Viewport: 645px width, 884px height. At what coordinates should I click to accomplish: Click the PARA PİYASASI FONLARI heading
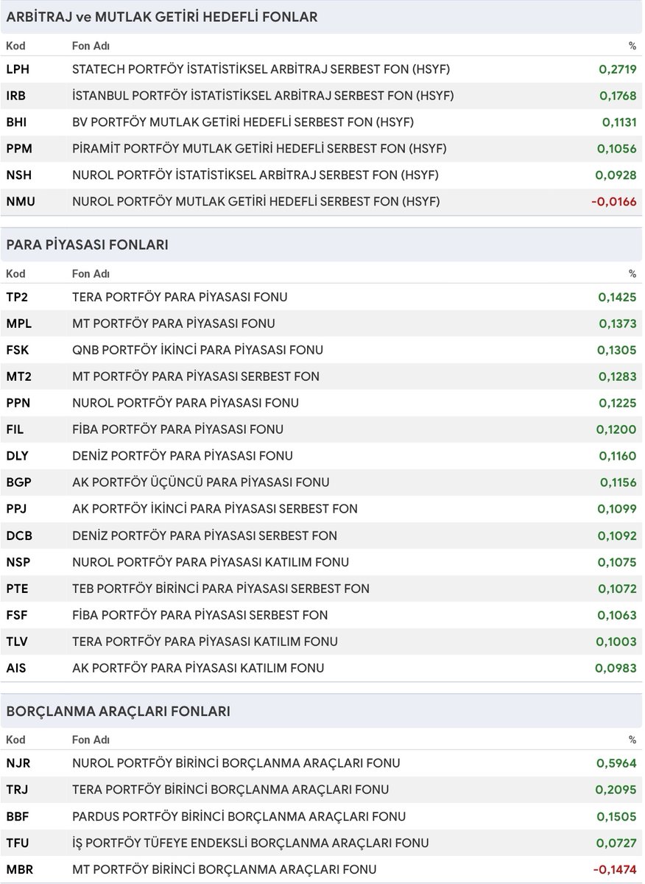tap(87, 245)
